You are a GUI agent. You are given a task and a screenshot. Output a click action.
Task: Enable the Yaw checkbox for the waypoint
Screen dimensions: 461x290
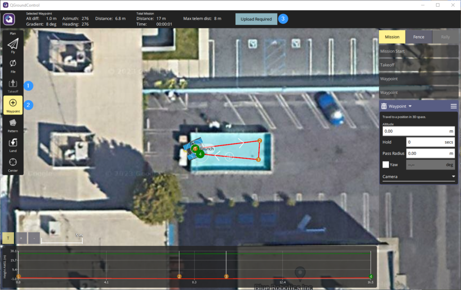pos(386,164)
